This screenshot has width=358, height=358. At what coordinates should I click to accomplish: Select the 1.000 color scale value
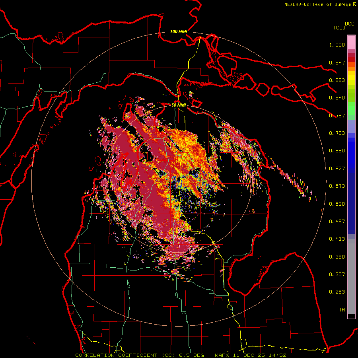(337, 45)
